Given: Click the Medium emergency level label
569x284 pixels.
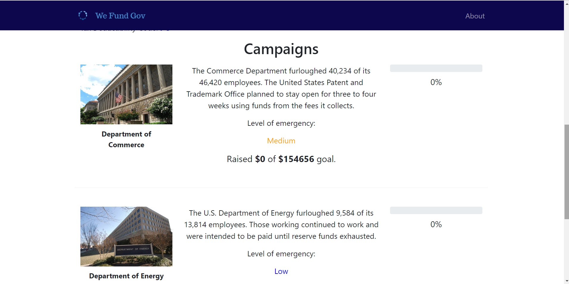Looking at the screenshot, I should [281, 141].
